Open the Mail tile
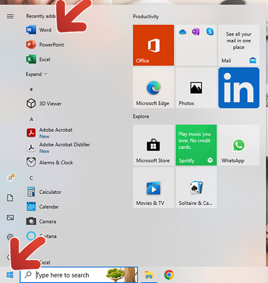268x283 pixels. (x=239, y=45)
